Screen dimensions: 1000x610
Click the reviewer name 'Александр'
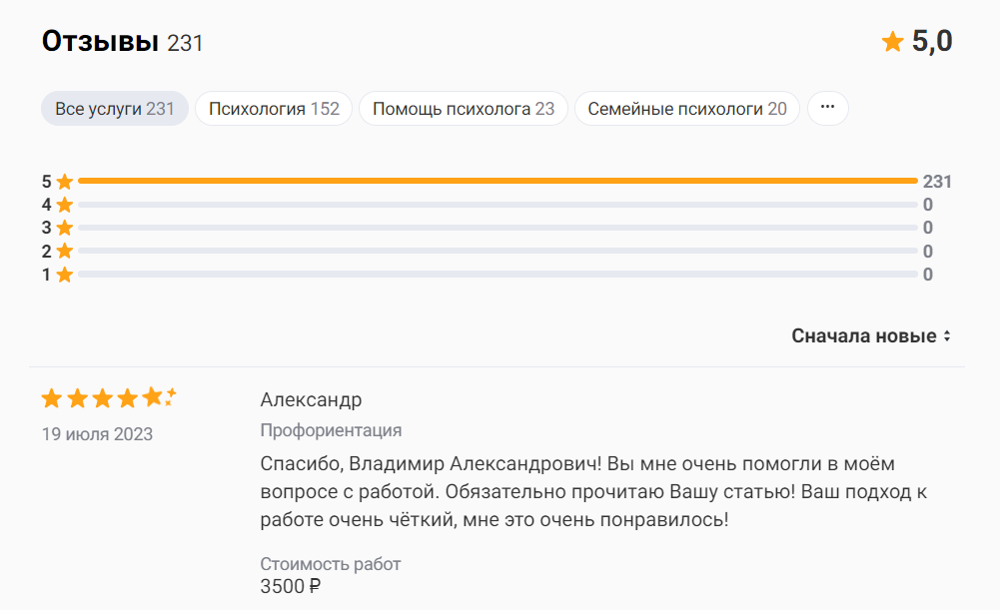coord(311,400)
